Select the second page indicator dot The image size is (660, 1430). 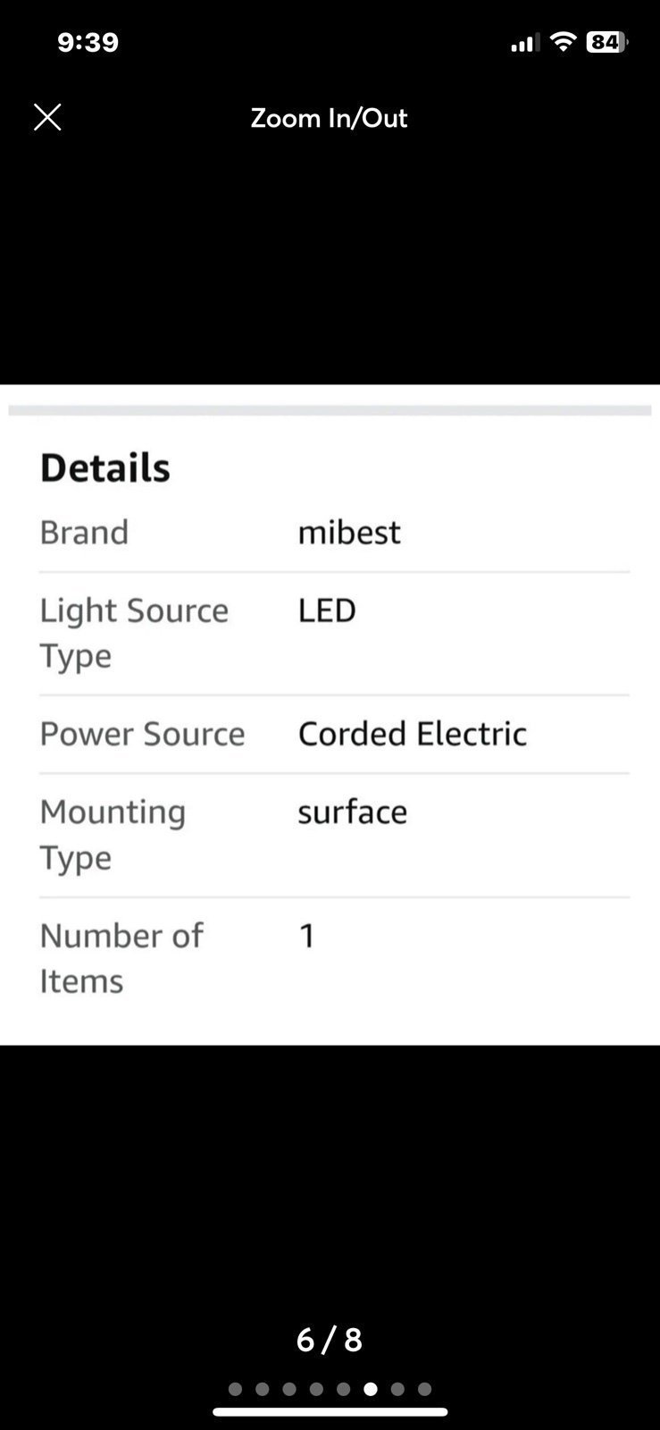(x=263, y=1389)
